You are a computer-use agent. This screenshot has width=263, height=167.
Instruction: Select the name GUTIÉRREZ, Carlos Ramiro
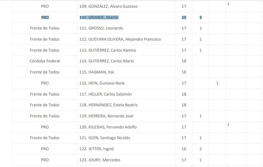click(x=112, y=50)
